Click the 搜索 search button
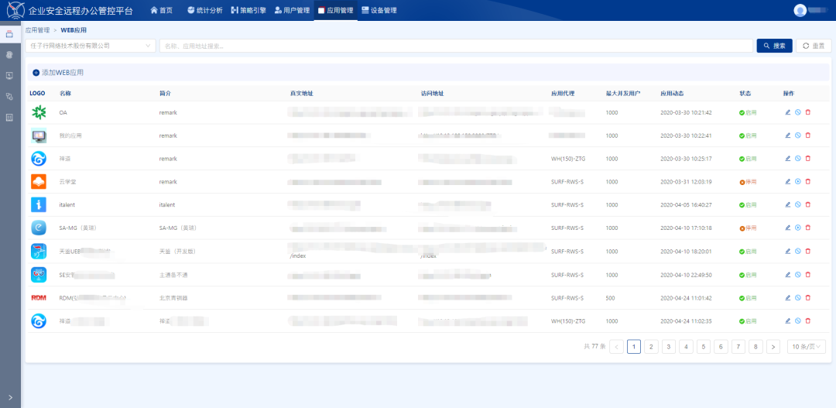Screen dimensions: 836x408 tap(774, 46)
